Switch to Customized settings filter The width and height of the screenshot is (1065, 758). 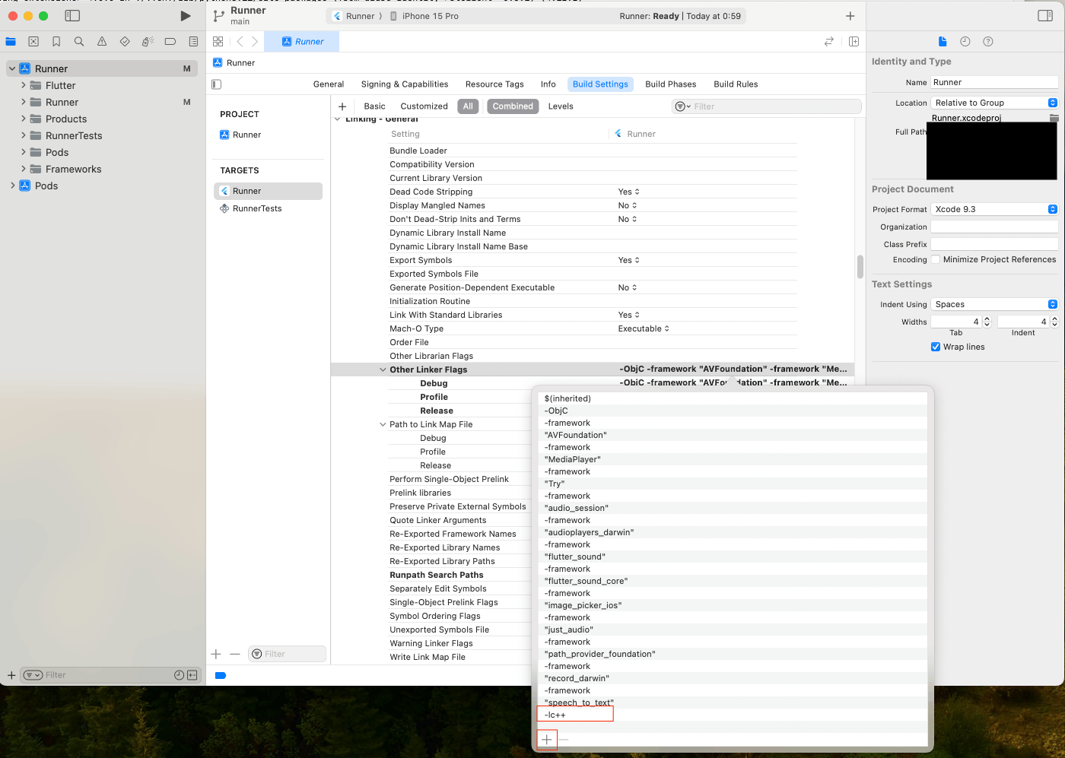click(424, 106)
